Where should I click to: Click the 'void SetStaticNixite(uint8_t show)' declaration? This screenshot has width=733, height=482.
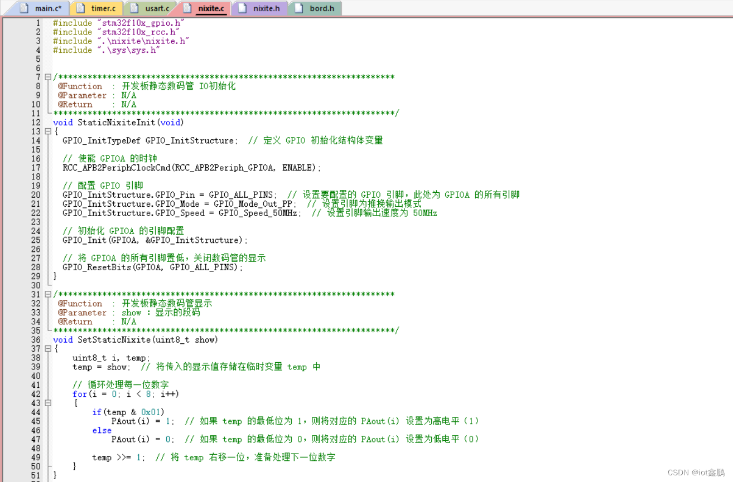point(136,339)
